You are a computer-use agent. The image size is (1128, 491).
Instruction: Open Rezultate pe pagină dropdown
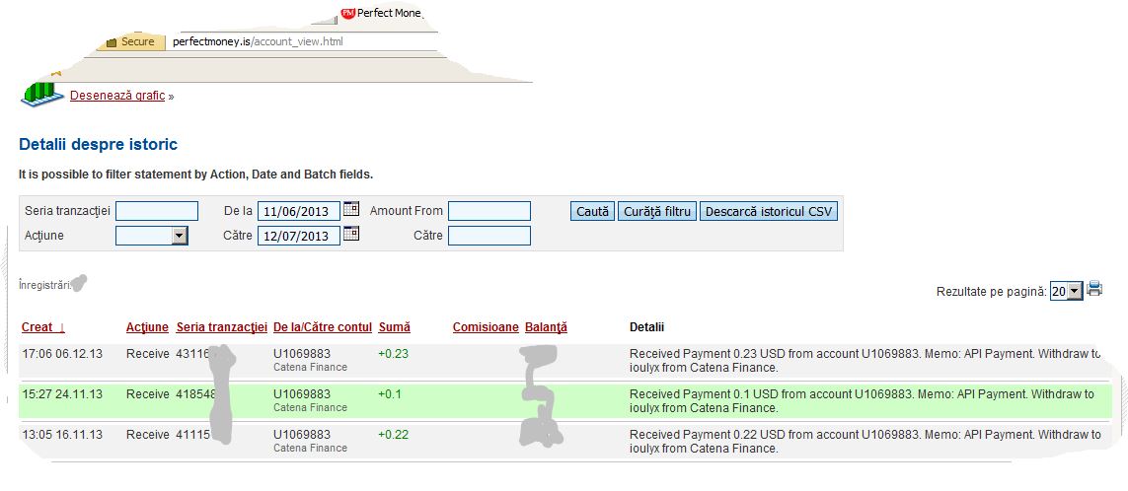pos(1075,291)
